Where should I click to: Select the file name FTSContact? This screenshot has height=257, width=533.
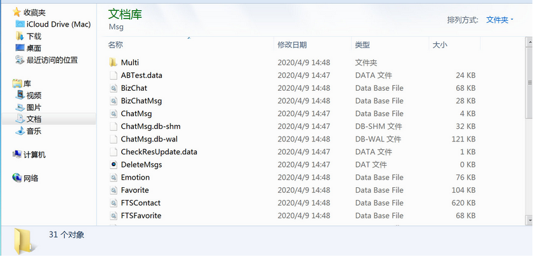tap(141, 202)
